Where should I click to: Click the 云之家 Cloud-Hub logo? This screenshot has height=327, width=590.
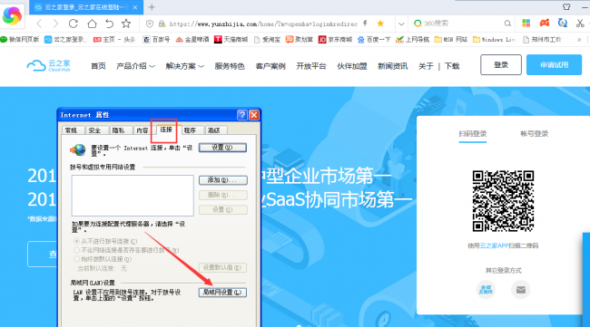coord(48,66)
